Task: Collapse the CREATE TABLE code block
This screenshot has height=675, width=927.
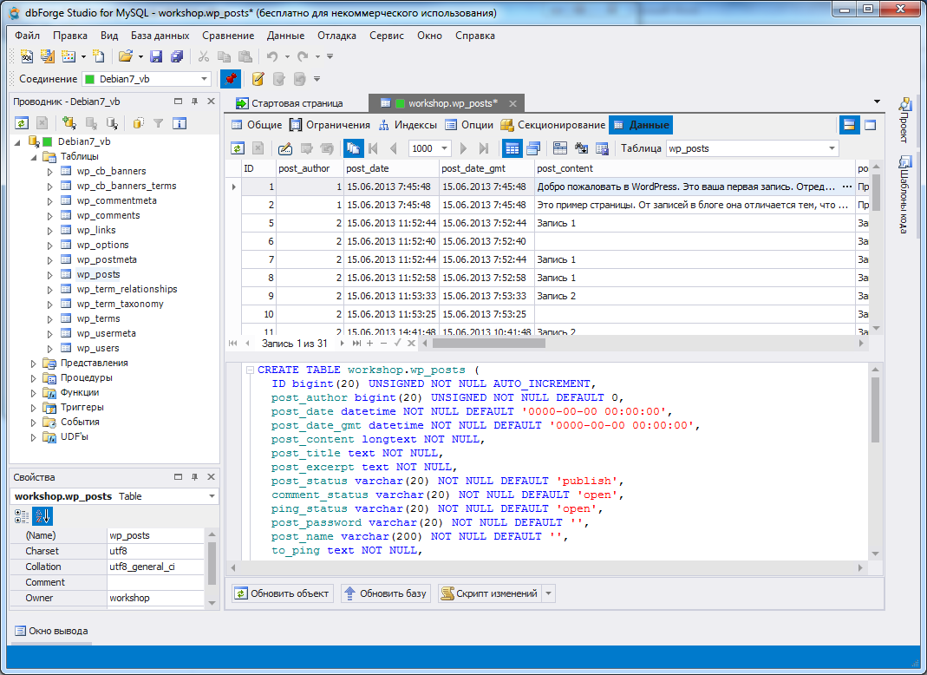Action: tap(250, 370)
